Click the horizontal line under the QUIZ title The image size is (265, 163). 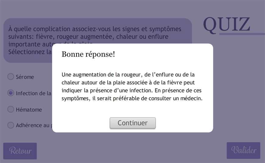(x=242, y=34)
